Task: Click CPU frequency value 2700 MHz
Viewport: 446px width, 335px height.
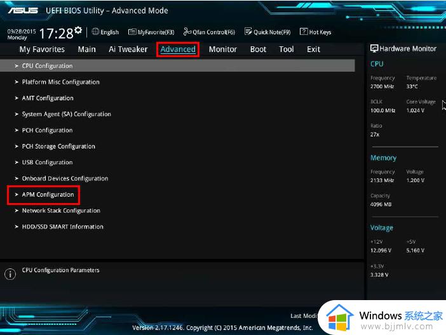Action: tap(382, 86)
